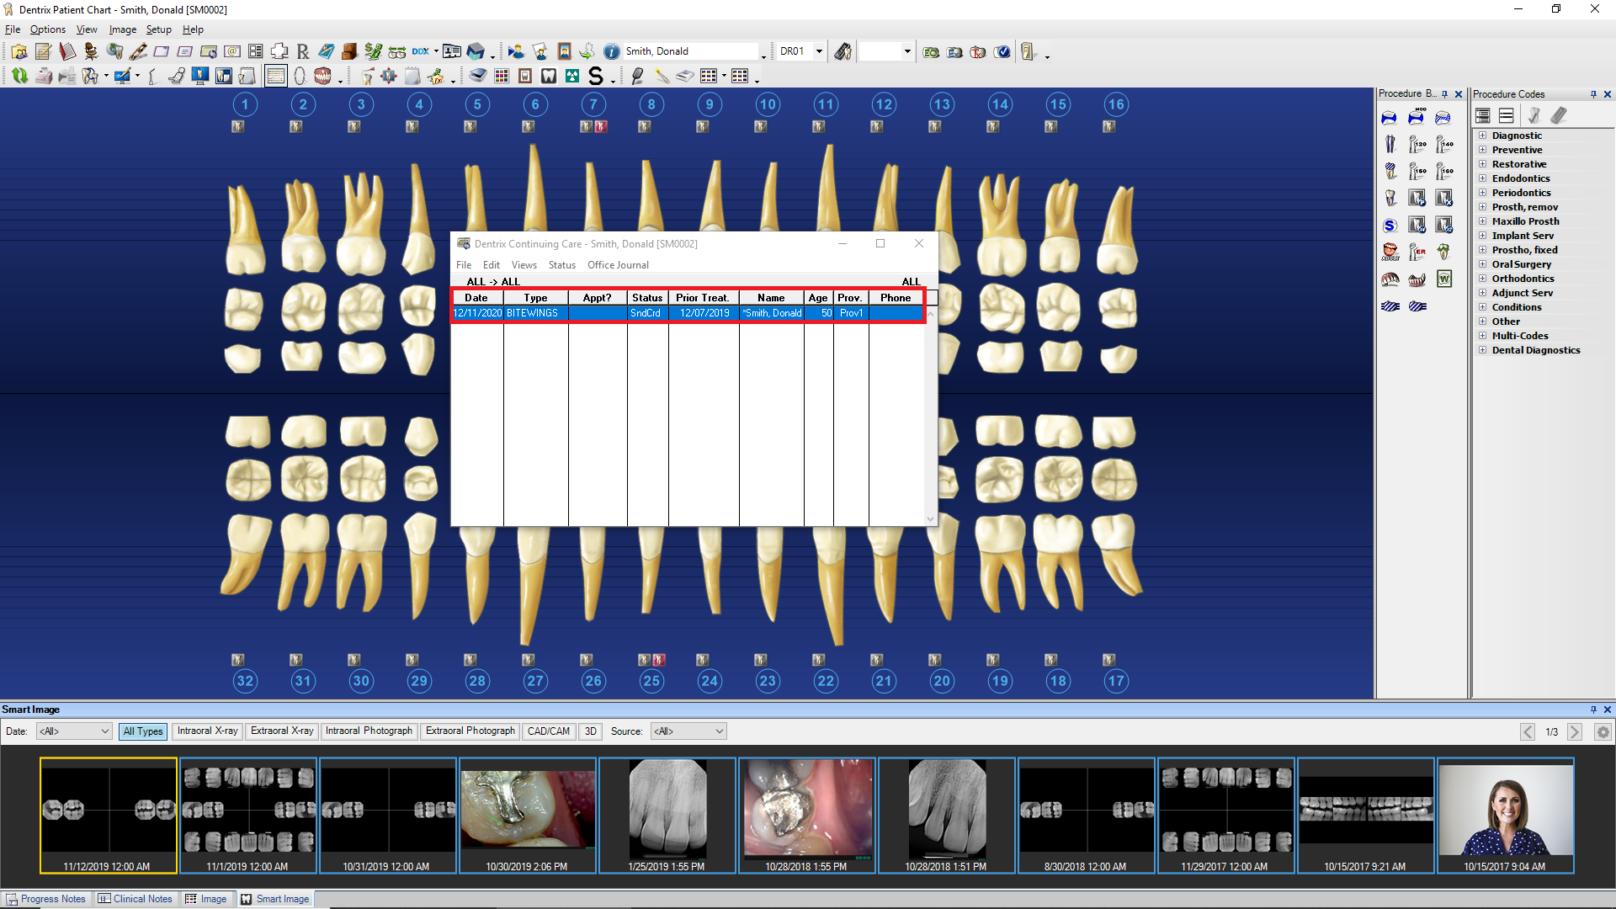Click the Date column header in Continuing Care

[x=476, y=298]
